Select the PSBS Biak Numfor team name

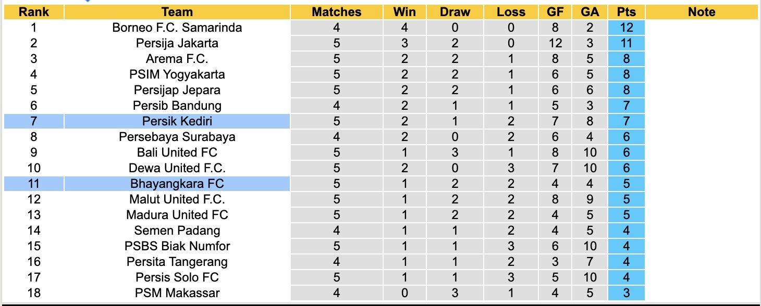point(177,246)
